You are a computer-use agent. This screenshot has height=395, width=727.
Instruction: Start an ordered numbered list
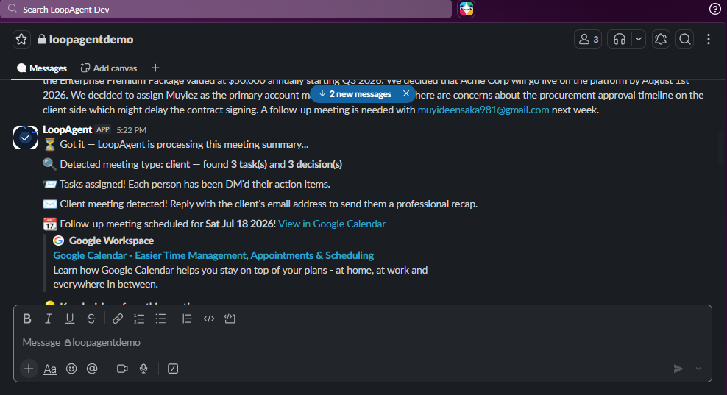(139, 319)
